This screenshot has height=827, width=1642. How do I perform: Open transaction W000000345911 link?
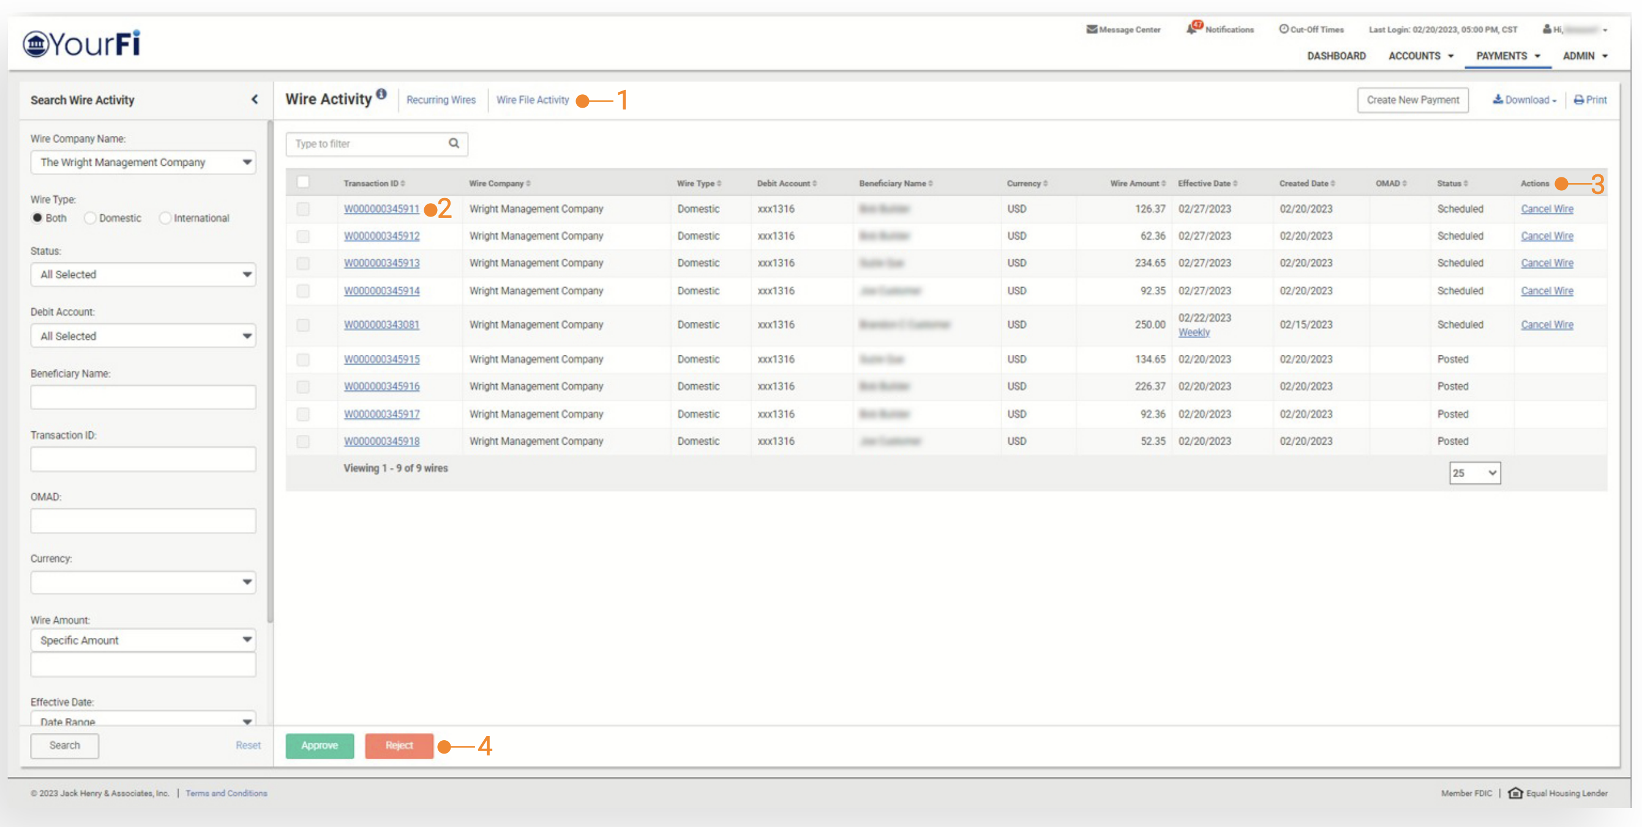pos(381,209)
